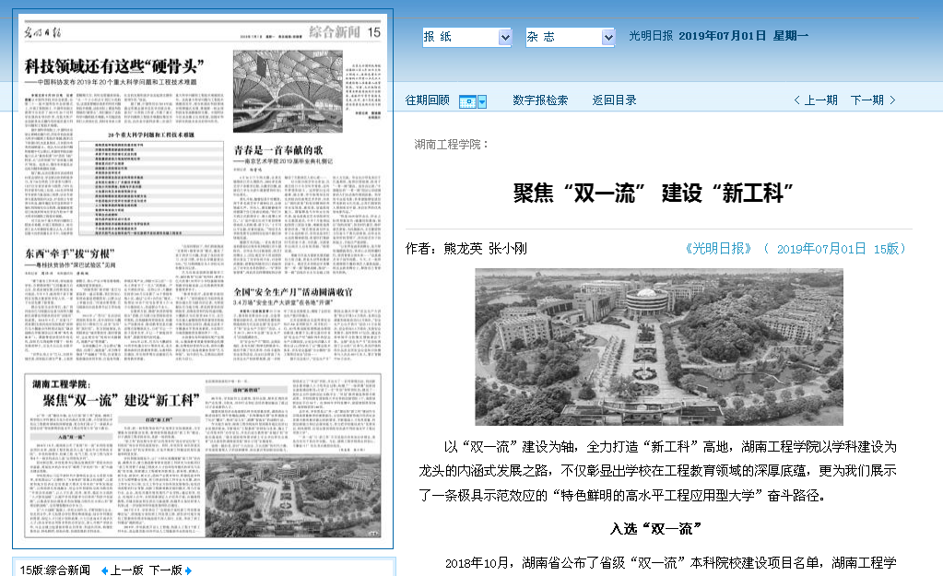
Task: Open the calendar icon next to 往期回顾
Action: (467, 100)
